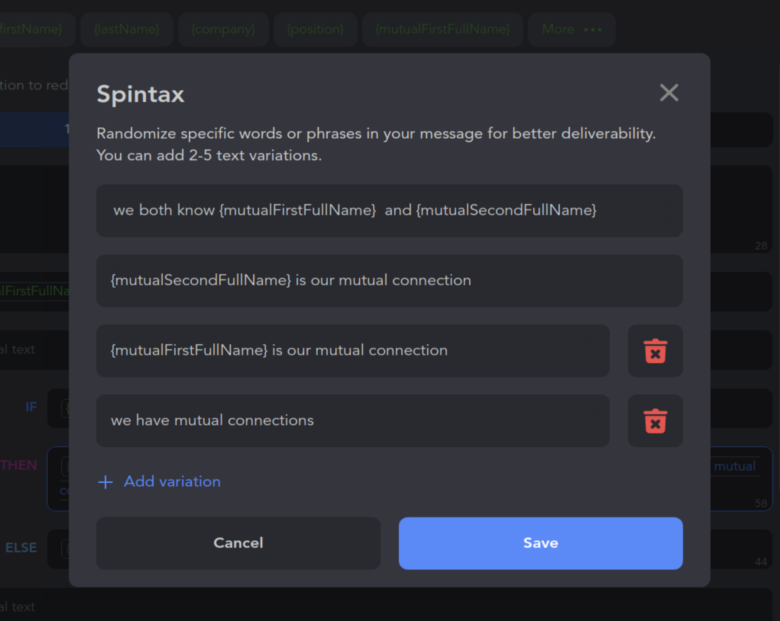Open the More variables dropdown

571,29
